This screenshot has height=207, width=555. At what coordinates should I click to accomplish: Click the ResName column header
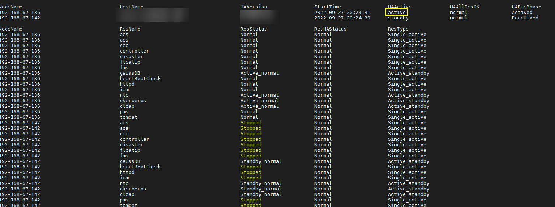(x=130, y=29)
